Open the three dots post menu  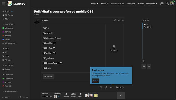[111, 87]
